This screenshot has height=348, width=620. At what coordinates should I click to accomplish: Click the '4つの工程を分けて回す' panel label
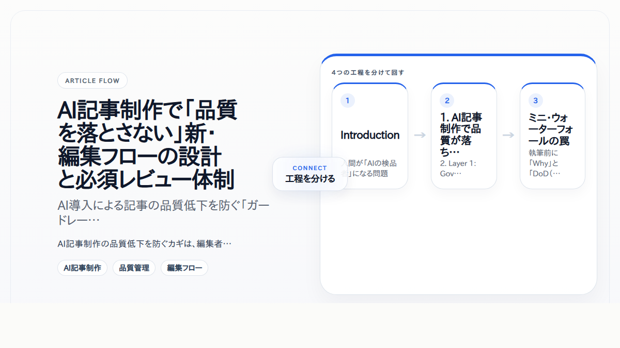(368, 73)
